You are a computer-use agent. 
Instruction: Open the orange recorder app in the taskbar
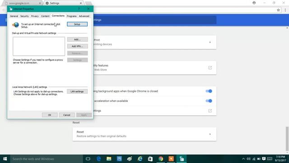click(x=171, y=159)
